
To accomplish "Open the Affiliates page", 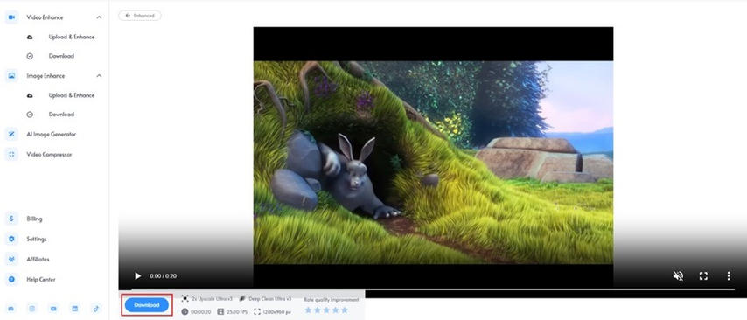I will (x=38, y=260).
